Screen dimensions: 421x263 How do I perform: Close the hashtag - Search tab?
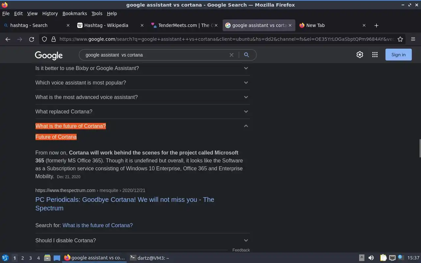tap(68, 25)
